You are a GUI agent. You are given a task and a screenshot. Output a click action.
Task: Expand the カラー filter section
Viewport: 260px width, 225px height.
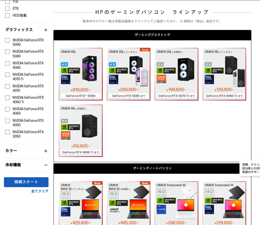(x=46, y=151)
